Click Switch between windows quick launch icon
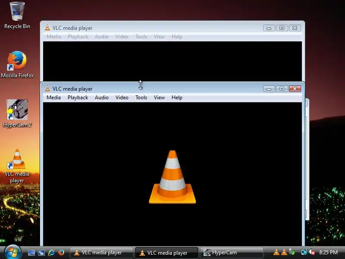Screen dimensions: 345x259 [41, 253]
